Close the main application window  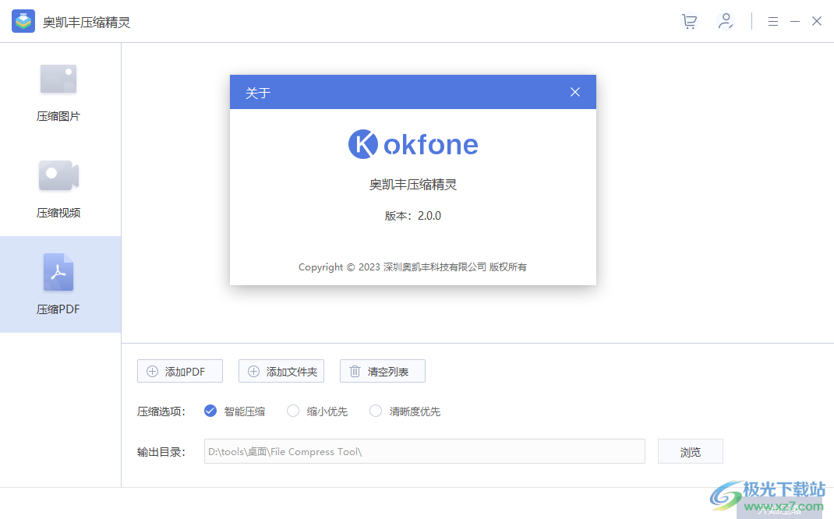[817, 21]
